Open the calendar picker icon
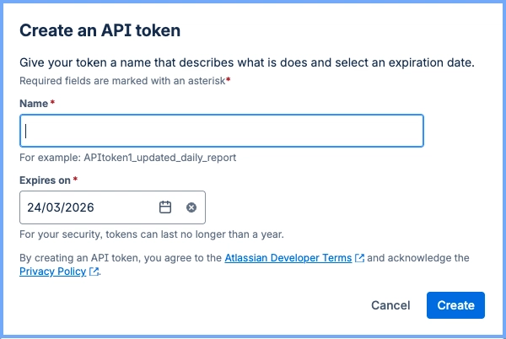Image resolution: width=506 pixels, height=339 pixels. [165, 207]
